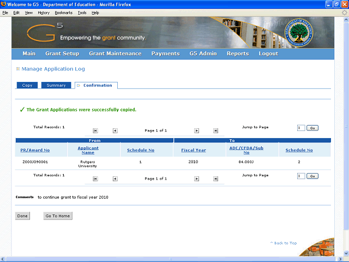
Task: Sort by From Schedule No column
Action: (141, 150)
